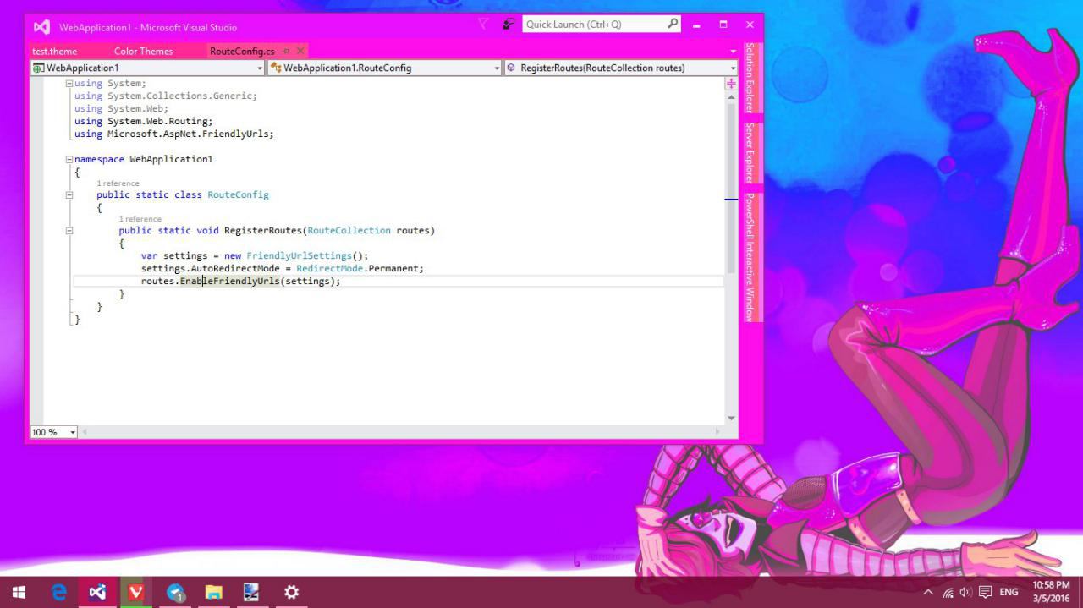This screenshot has width=1083, height=608.
Task: Switch to the Color Themes tab
Action: [143, 51]
